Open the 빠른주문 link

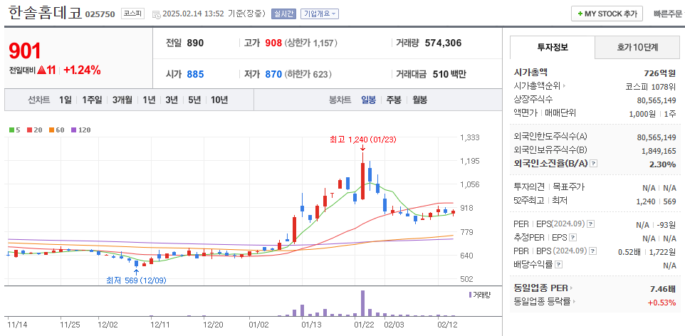[667, 14]
